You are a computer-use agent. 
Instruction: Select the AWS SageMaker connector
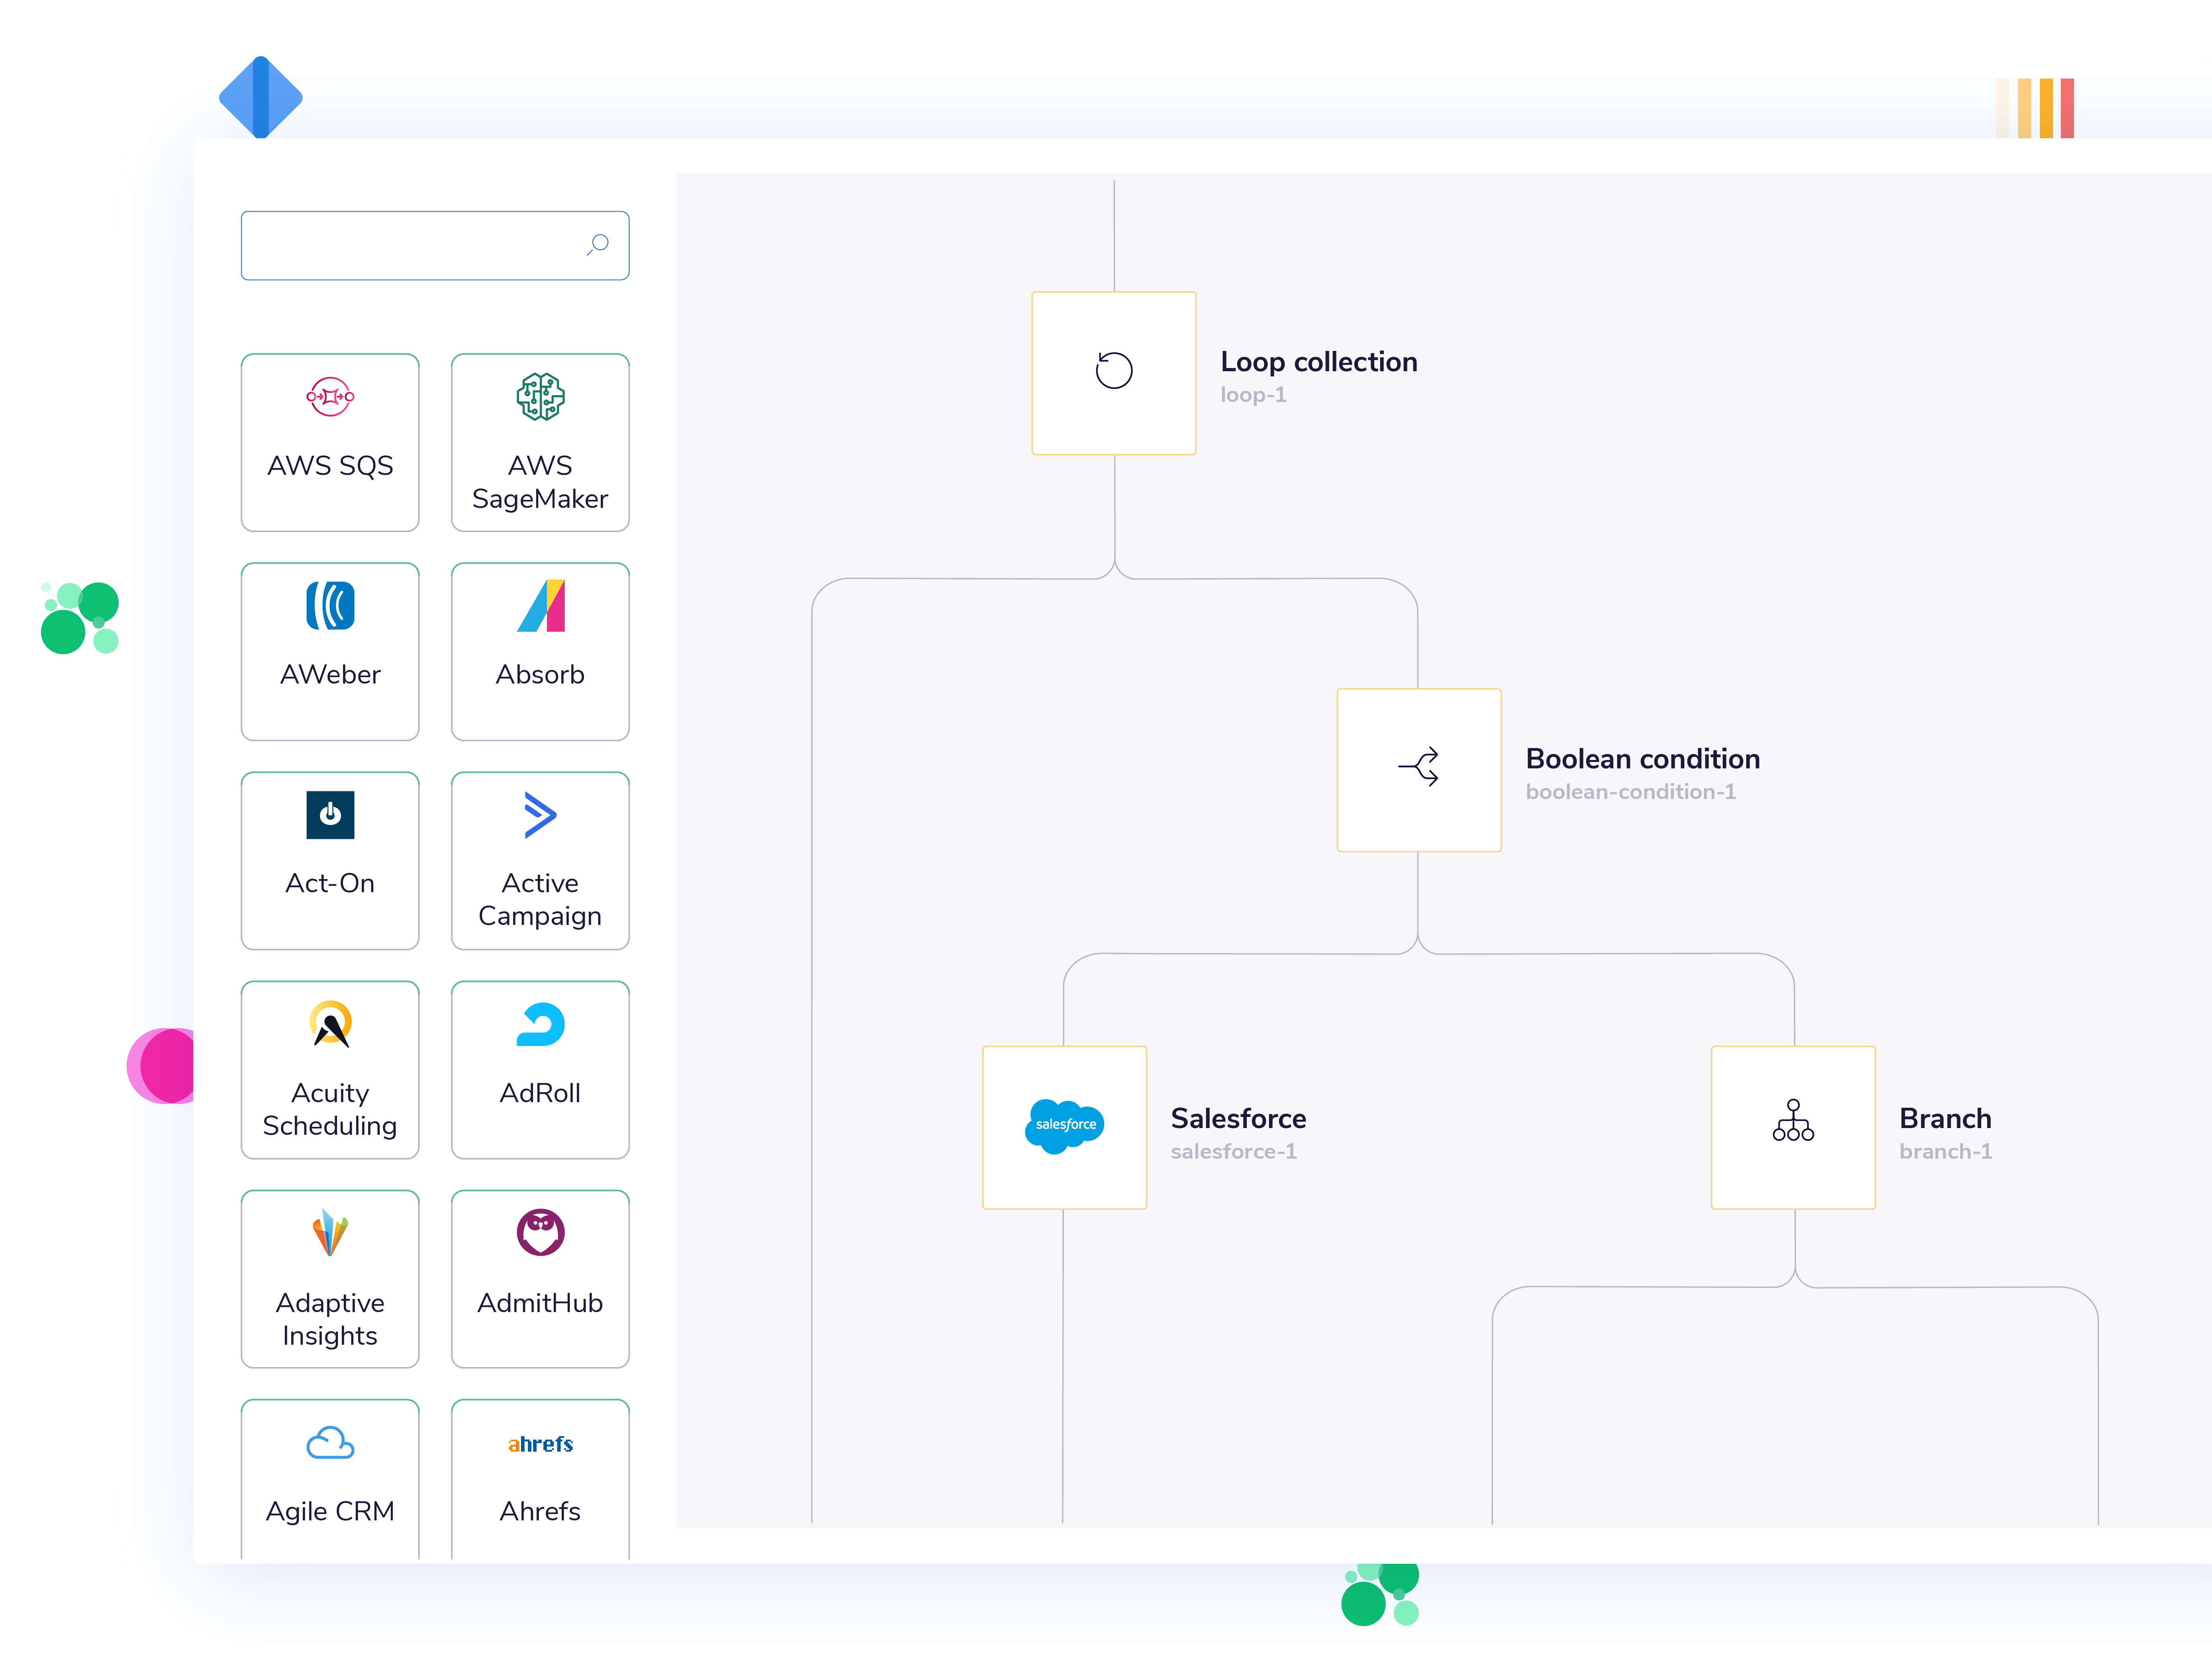(x=540, y=442)
